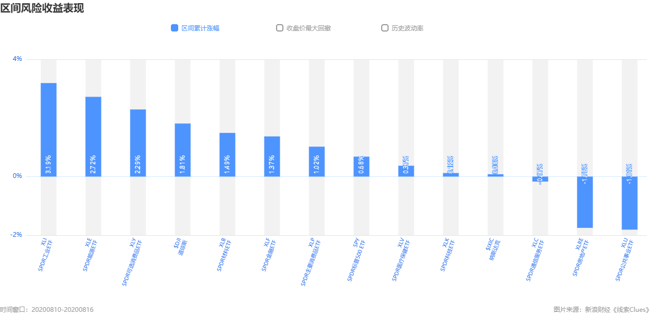Select the $DJI bar showing 1.81%
The height and width of the screenshot is (315, 652).
point(182,150)
